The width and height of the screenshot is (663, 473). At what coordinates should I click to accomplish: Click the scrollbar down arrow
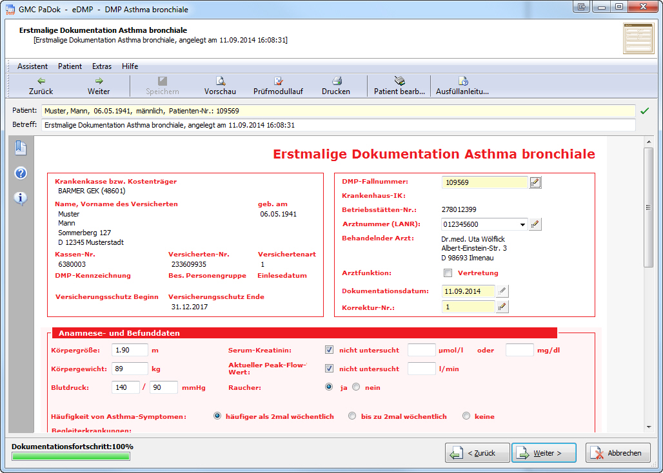click(649, 427)
